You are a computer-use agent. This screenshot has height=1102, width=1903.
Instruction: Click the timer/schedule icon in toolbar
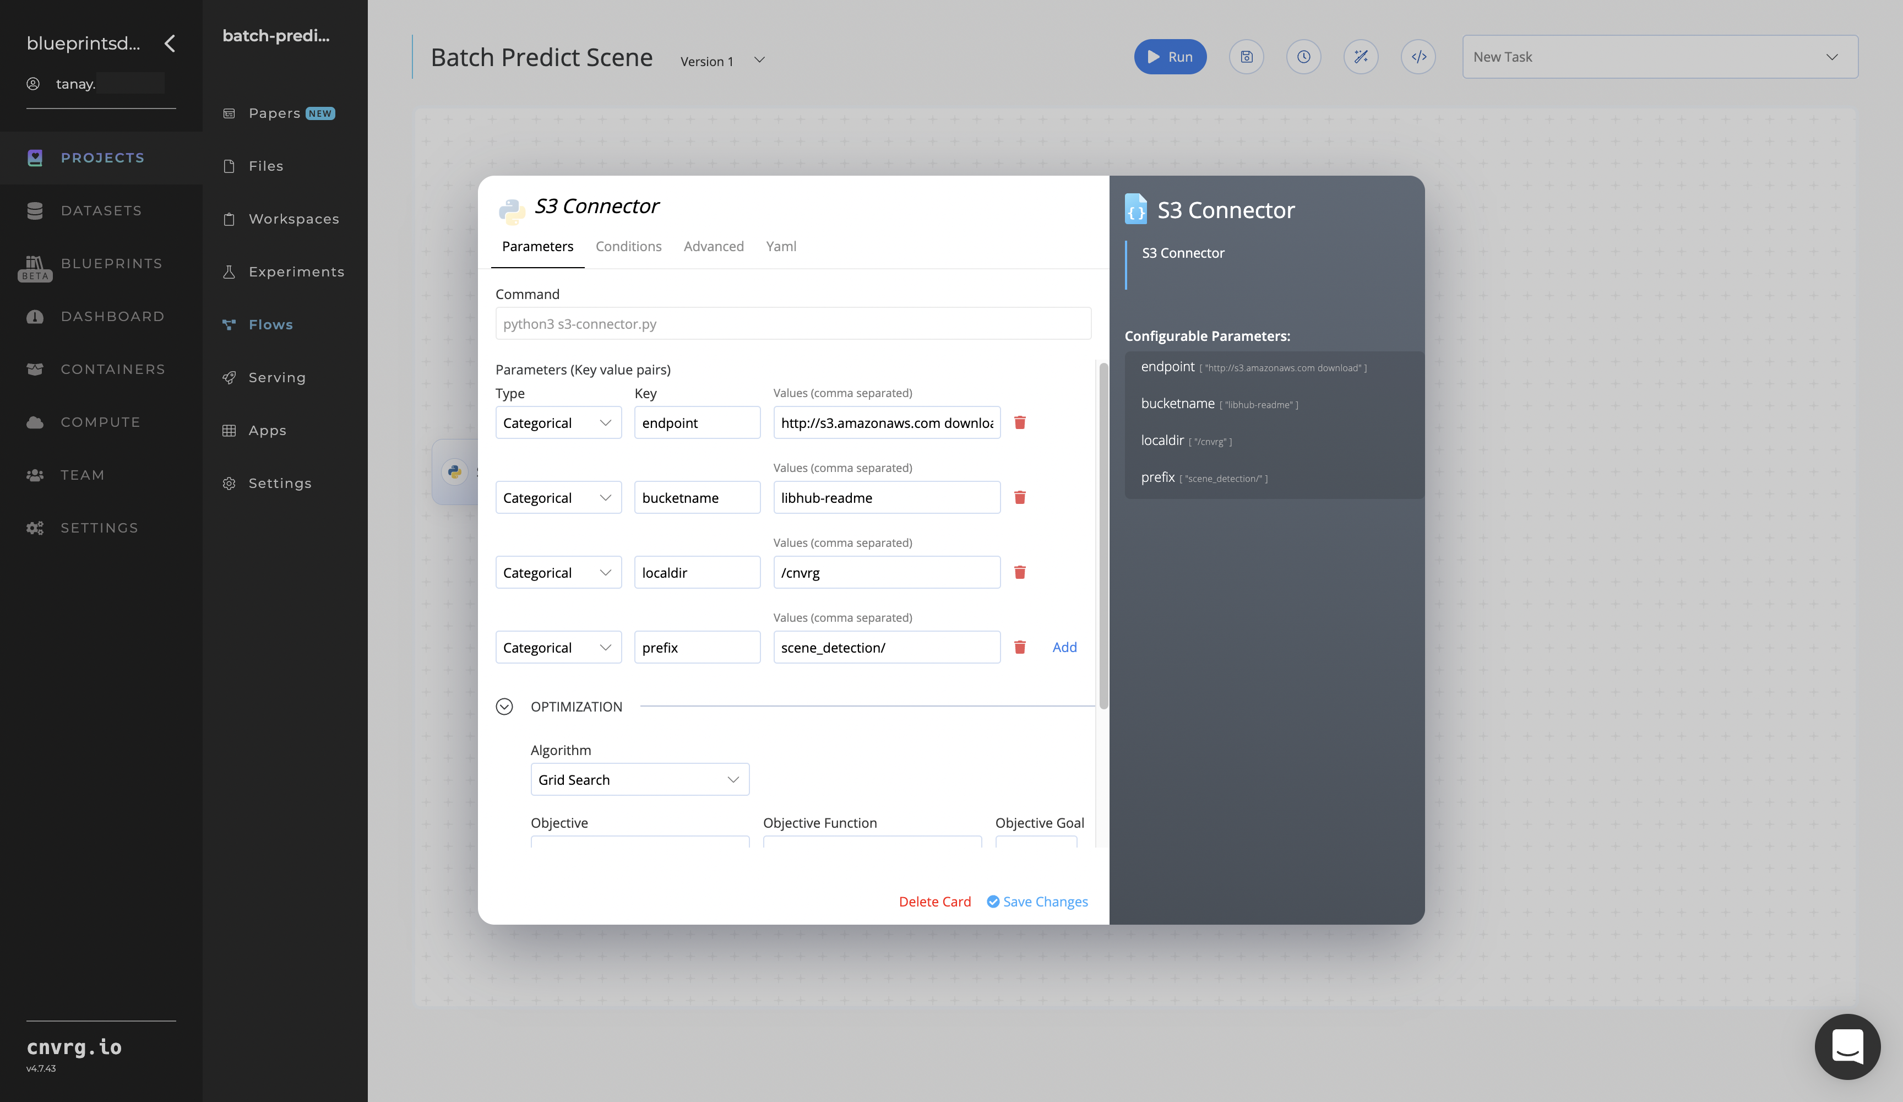pos(1304,55)
